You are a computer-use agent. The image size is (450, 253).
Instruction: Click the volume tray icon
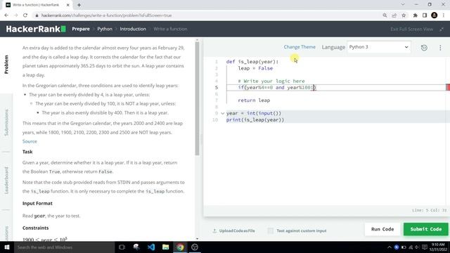tap(417, 247)
